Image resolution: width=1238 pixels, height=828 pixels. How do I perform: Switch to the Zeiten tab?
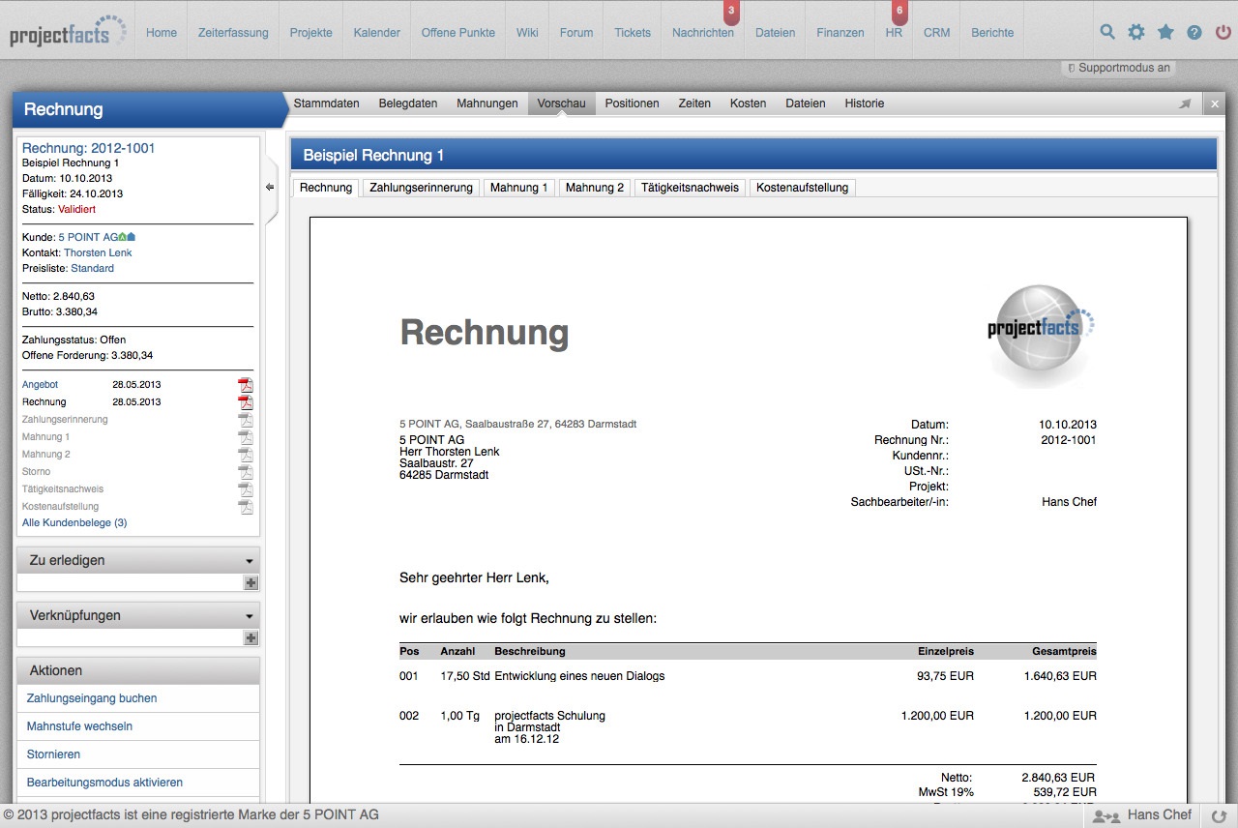(x=694, y=103)
